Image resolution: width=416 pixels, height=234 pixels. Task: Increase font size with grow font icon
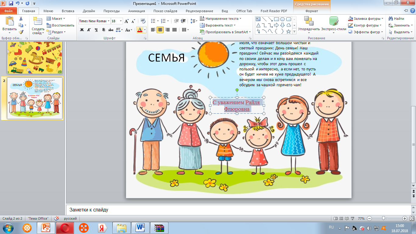tap(127, 21)
